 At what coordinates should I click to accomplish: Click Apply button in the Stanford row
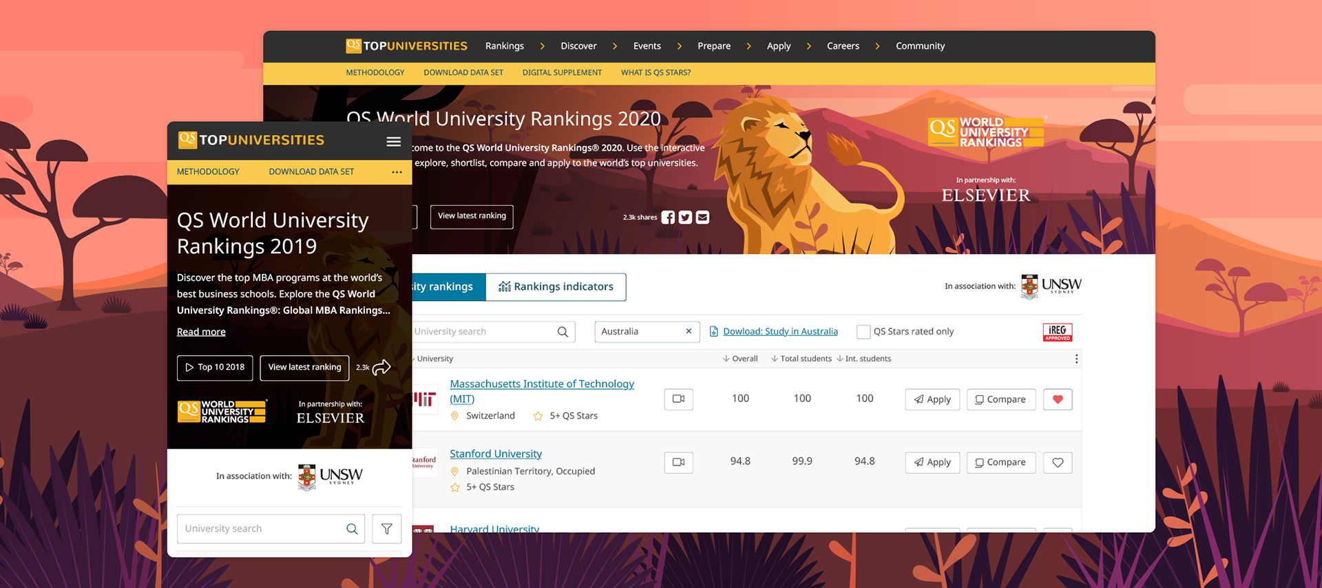tap(932, 462)
